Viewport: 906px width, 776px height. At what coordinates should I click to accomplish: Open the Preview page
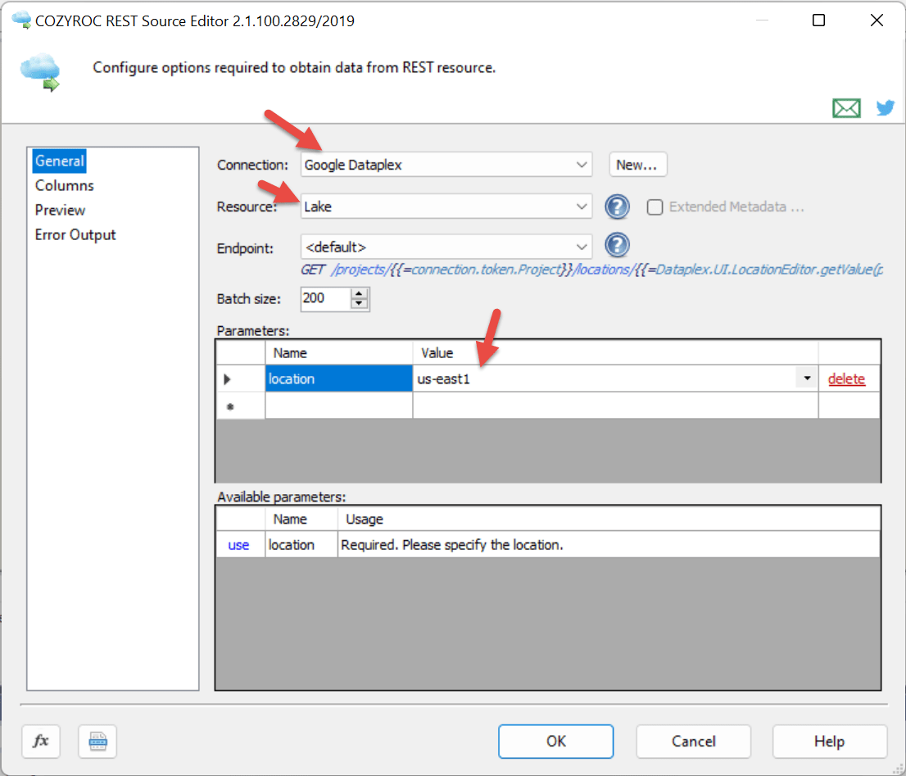pos(60,211)
